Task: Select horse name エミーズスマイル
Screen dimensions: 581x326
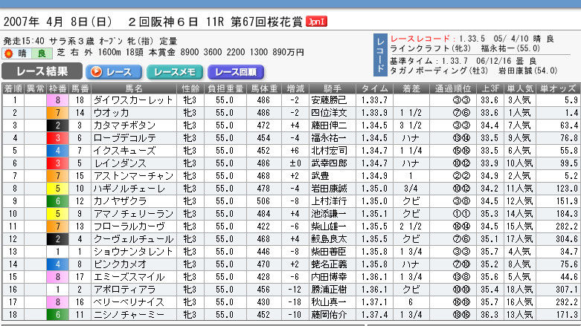Action: [x=129, y=277]
